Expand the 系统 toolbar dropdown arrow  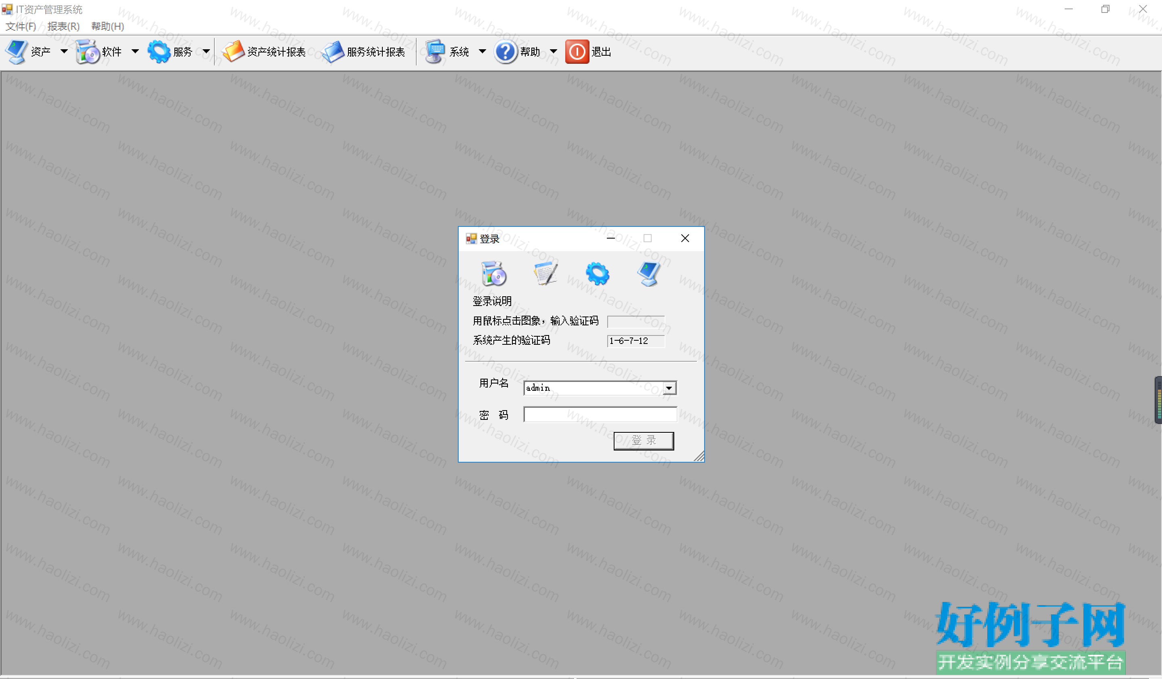pos(482,52)
